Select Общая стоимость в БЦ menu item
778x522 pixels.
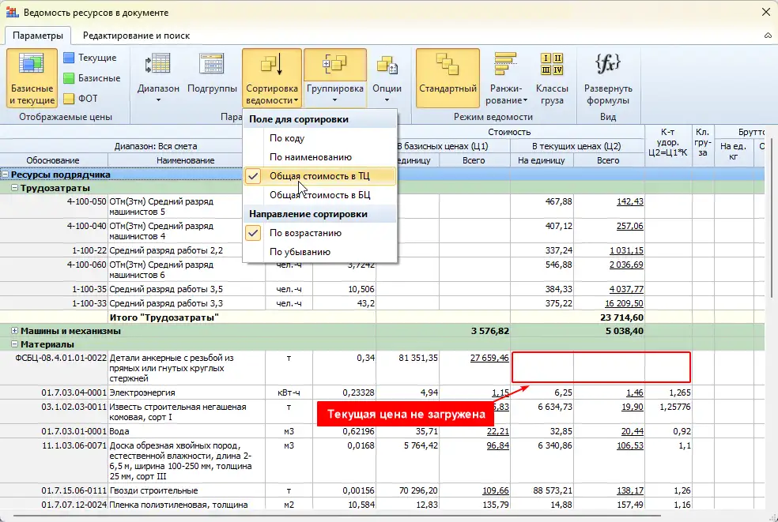(319, 194)
